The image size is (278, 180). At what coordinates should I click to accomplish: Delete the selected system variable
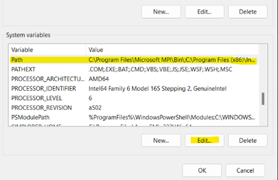(x=248, y=141)
